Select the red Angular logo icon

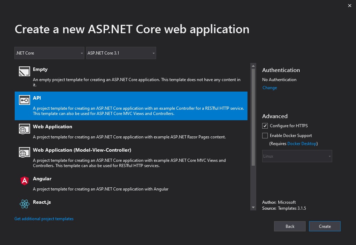[25, 181]
